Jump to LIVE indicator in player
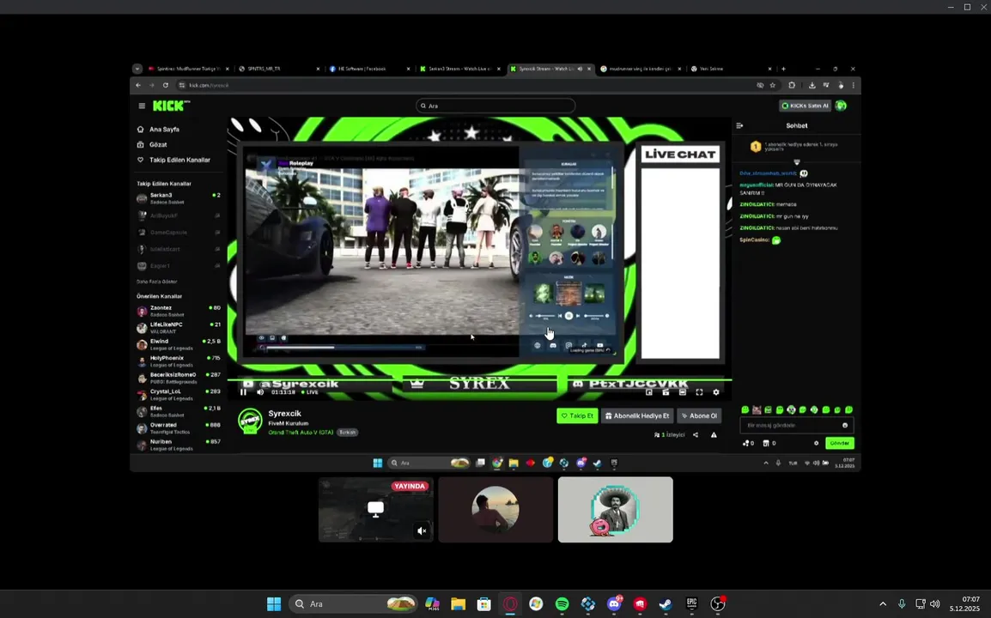Screen dimensions: 991x618 tap(310, 391)
